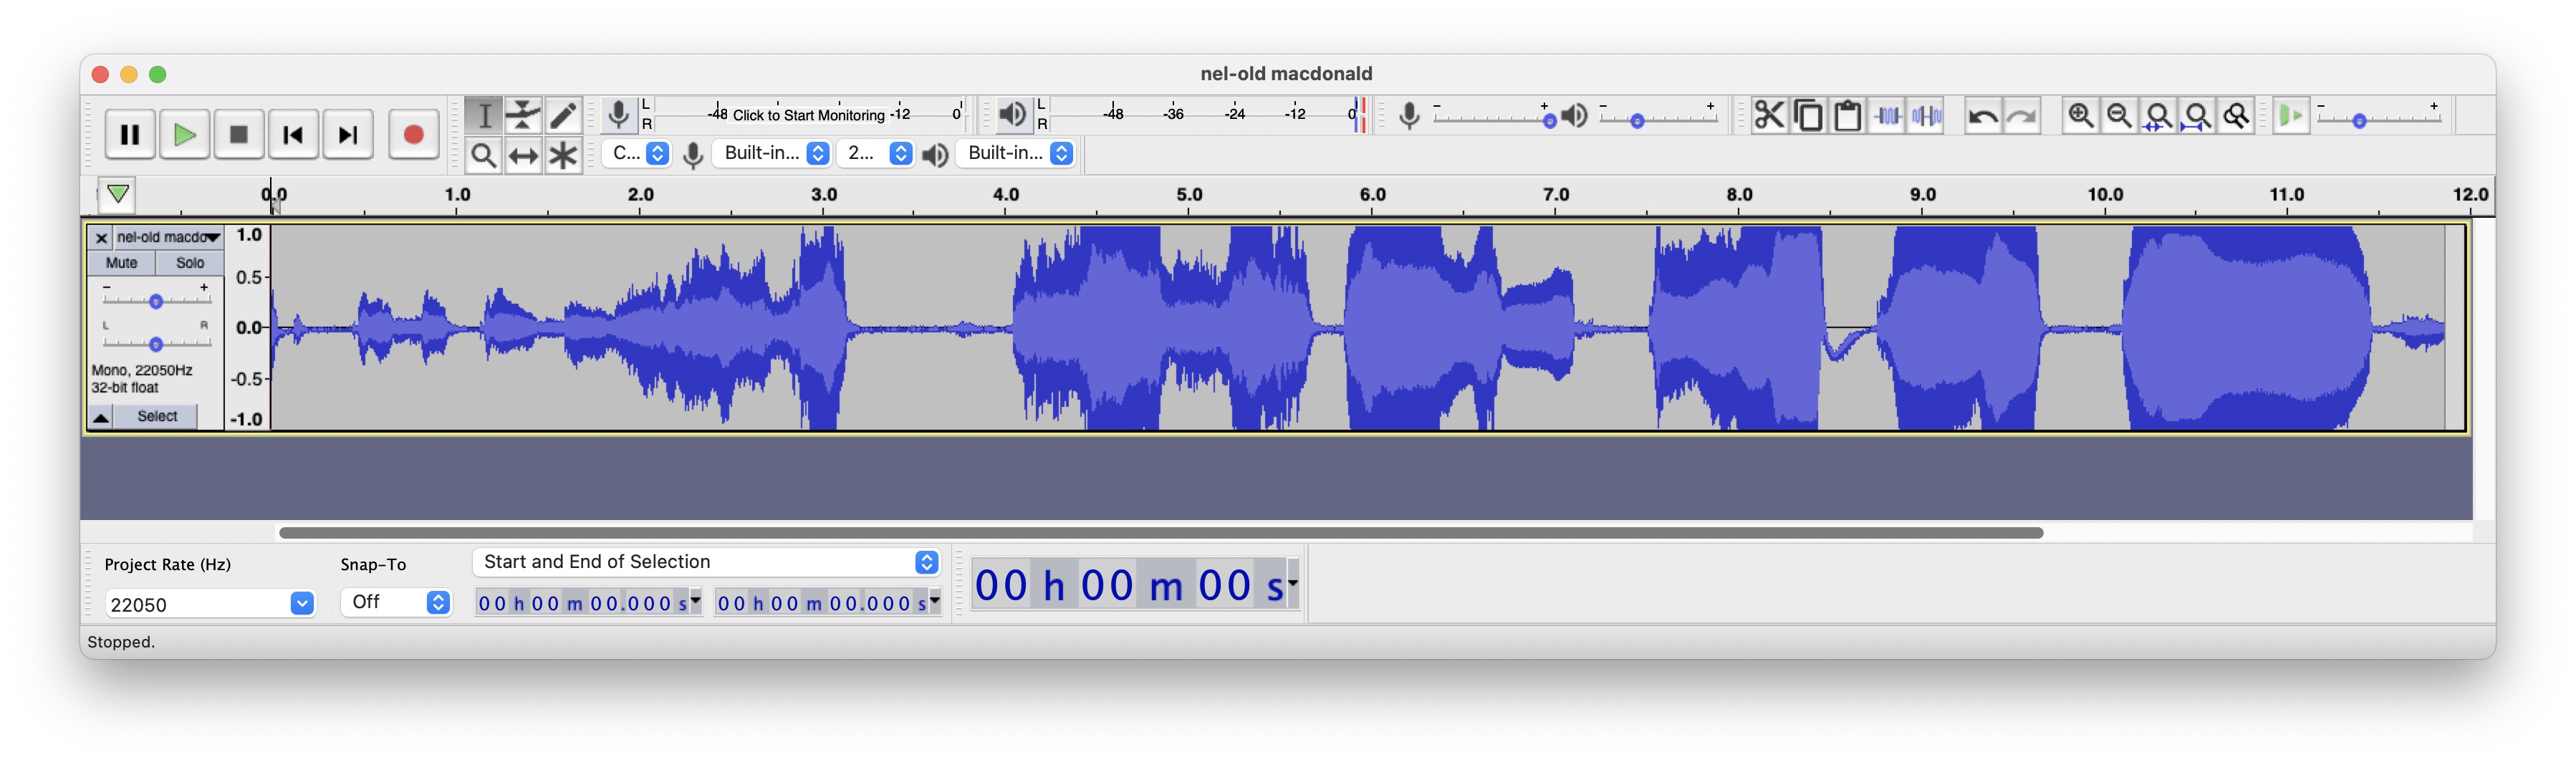This screenshot has width=2576, height=765.
Task: Mute the nel-old macdonald track
Action: [x=122, y=263]
